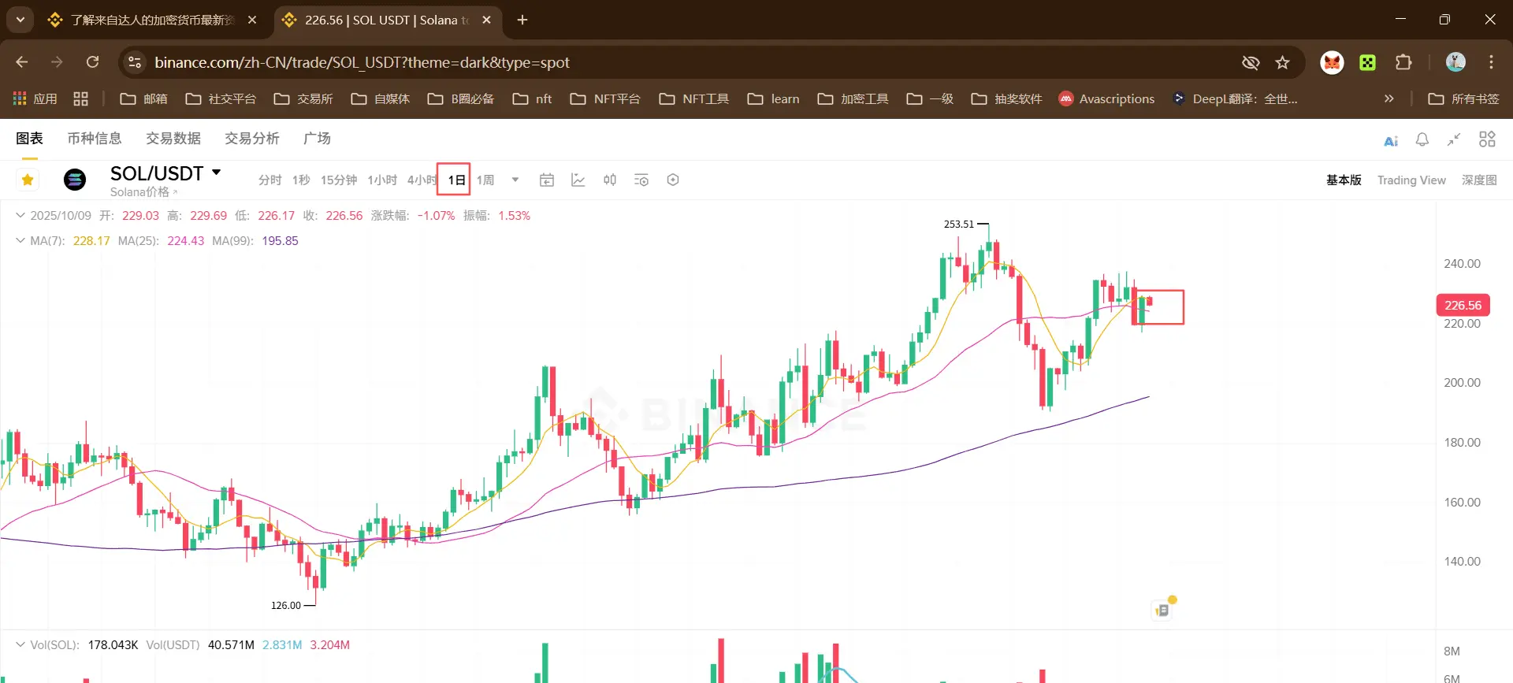Click the 226.56 current price label
This screenshot has width=1513, height=683.
[1463, 305]
